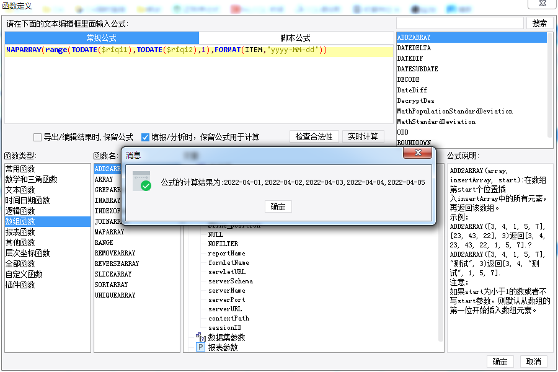Select MathStandardDeviation in results list
Viewport: 558px width, 372px height.
click(x=472, y=122)
